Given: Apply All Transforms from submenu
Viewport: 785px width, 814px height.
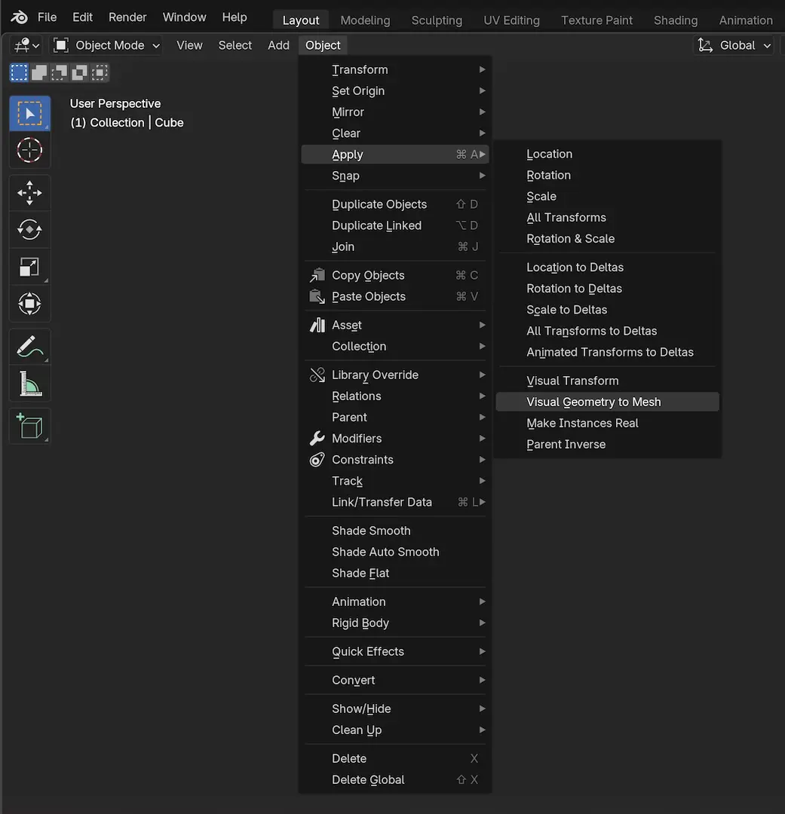Looking at the screenshot, I should (566, 217).
